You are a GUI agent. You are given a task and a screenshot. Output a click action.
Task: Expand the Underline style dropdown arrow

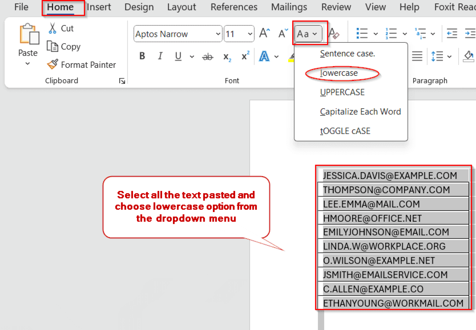(192, 57)
